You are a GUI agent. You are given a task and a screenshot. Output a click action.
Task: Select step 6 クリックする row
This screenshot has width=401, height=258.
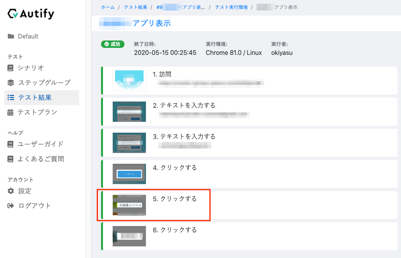pos(250,236)
